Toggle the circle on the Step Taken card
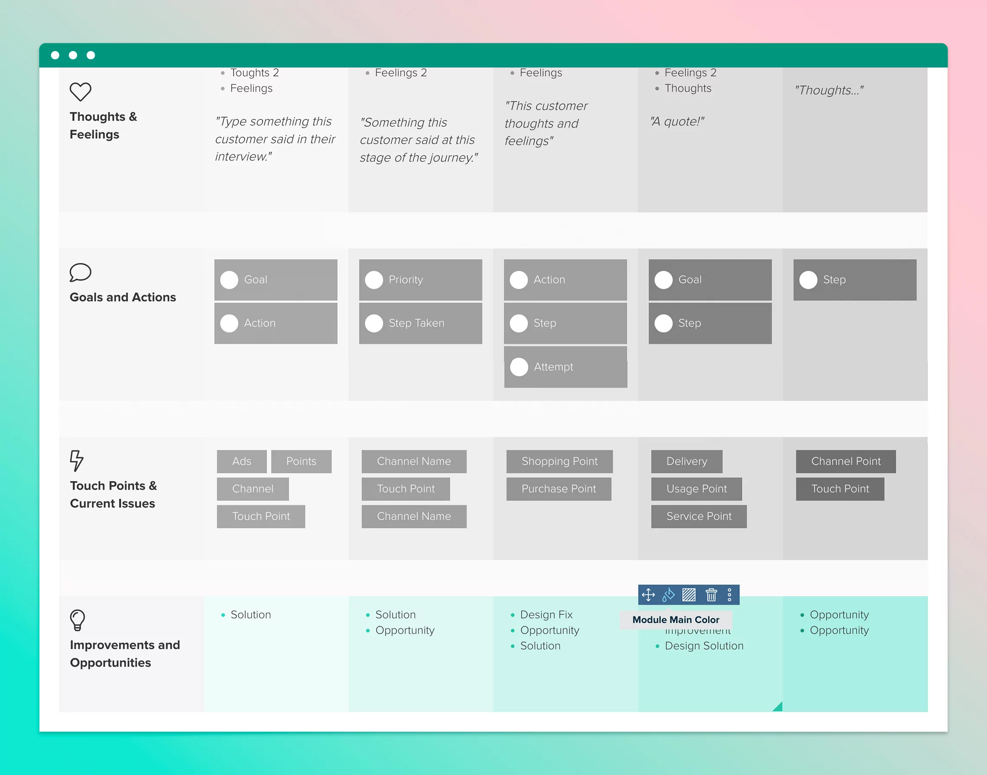 point(374,324)
